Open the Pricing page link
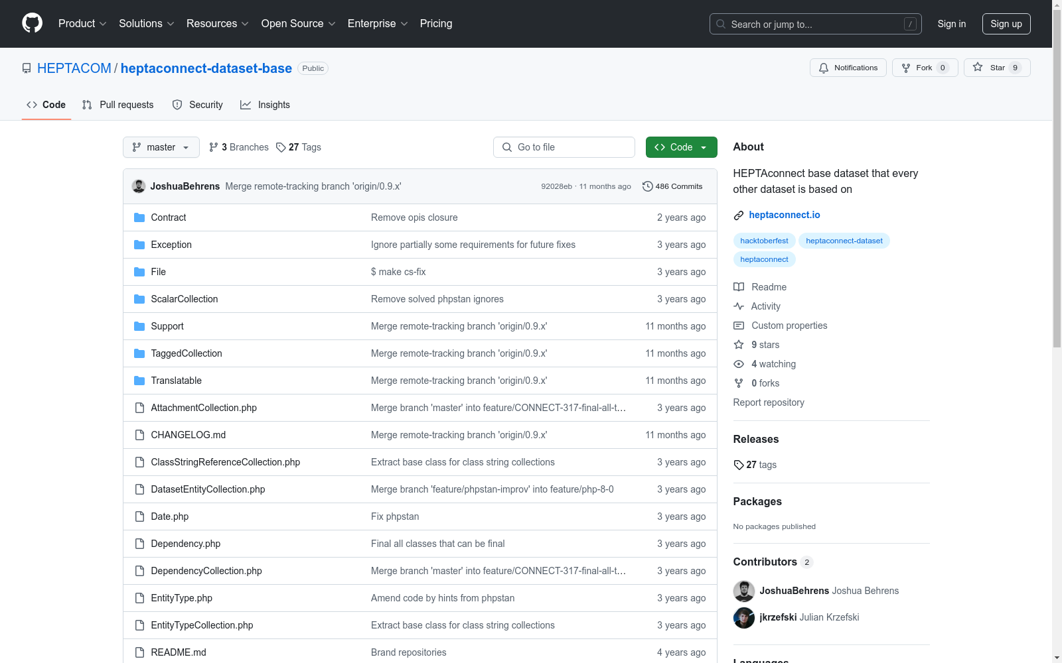This screenshot has height=663, width=1062. (x=436, y=23)
